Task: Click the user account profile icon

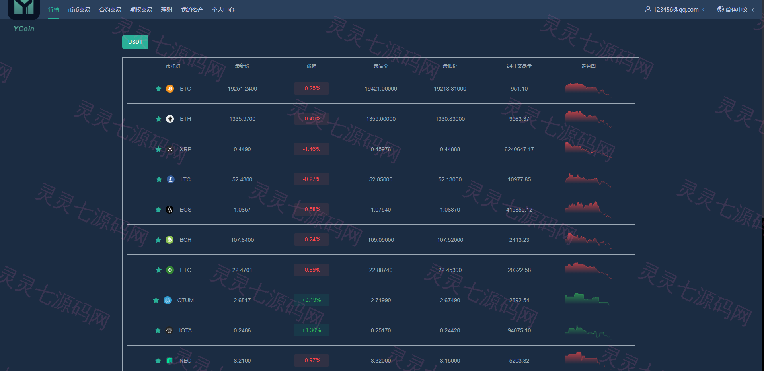Action: [x=648, y=9]
